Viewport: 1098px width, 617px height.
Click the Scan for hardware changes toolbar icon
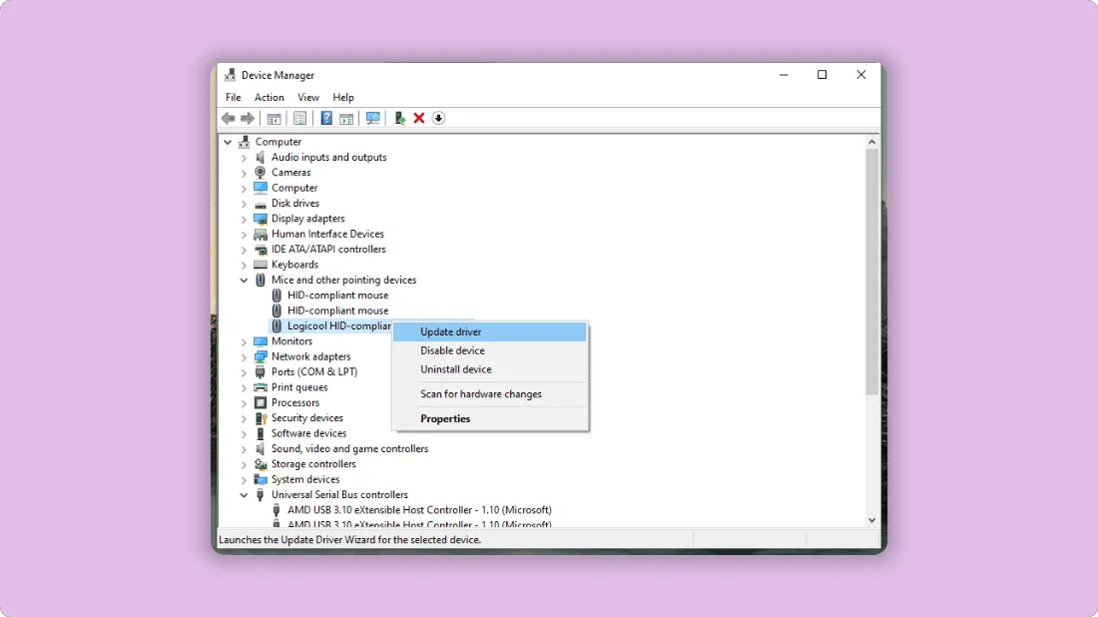click(x=372, y=119)
